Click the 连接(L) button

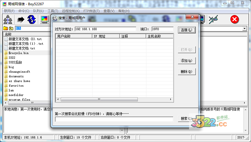click(187, 30)
